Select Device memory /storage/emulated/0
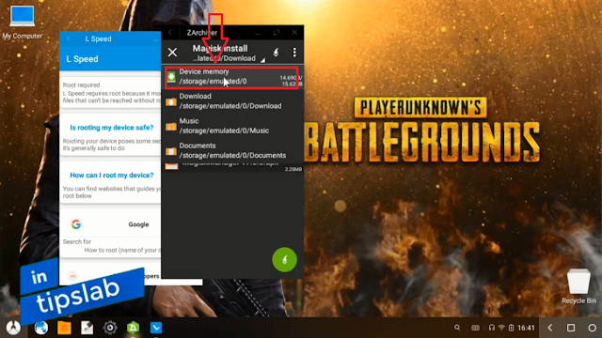The height and width of the screenshot is (338, 602). pos(231,77)
